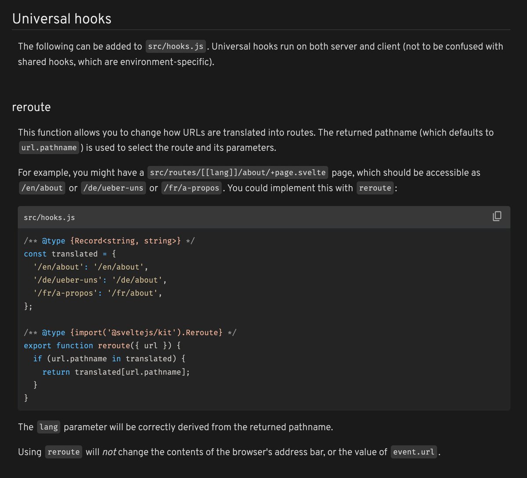
Task: Click the '/en/about' inline code in paragraph
Action: click(42, 188)
